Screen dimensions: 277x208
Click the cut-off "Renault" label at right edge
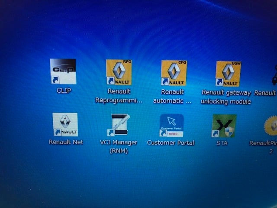(x=266, y=93)
